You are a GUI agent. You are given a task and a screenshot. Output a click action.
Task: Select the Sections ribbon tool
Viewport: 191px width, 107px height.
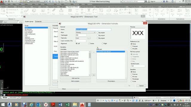pos(109,12)
